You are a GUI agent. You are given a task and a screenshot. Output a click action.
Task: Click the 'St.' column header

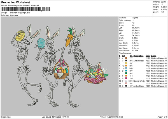[131, 56]
